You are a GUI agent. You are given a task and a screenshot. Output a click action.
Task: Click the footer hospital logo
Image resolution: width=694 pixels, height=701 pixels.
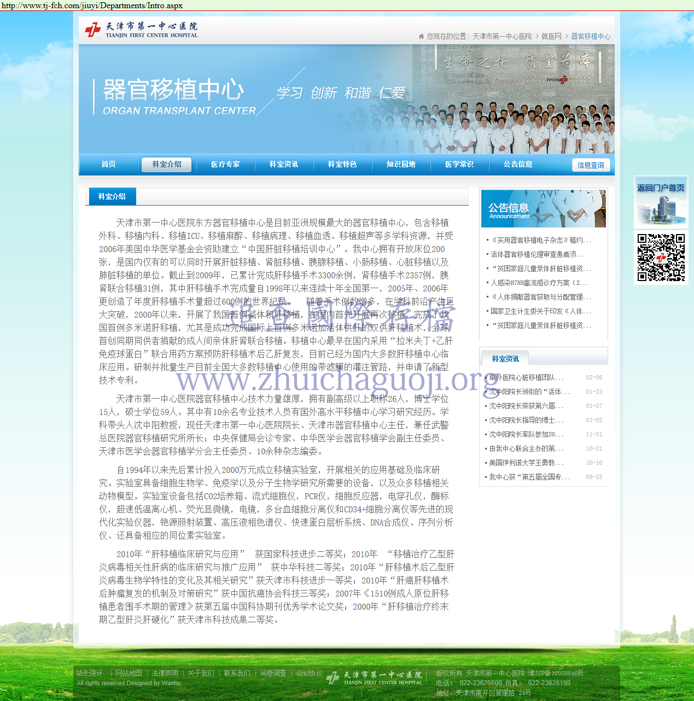tap(375, 678)
